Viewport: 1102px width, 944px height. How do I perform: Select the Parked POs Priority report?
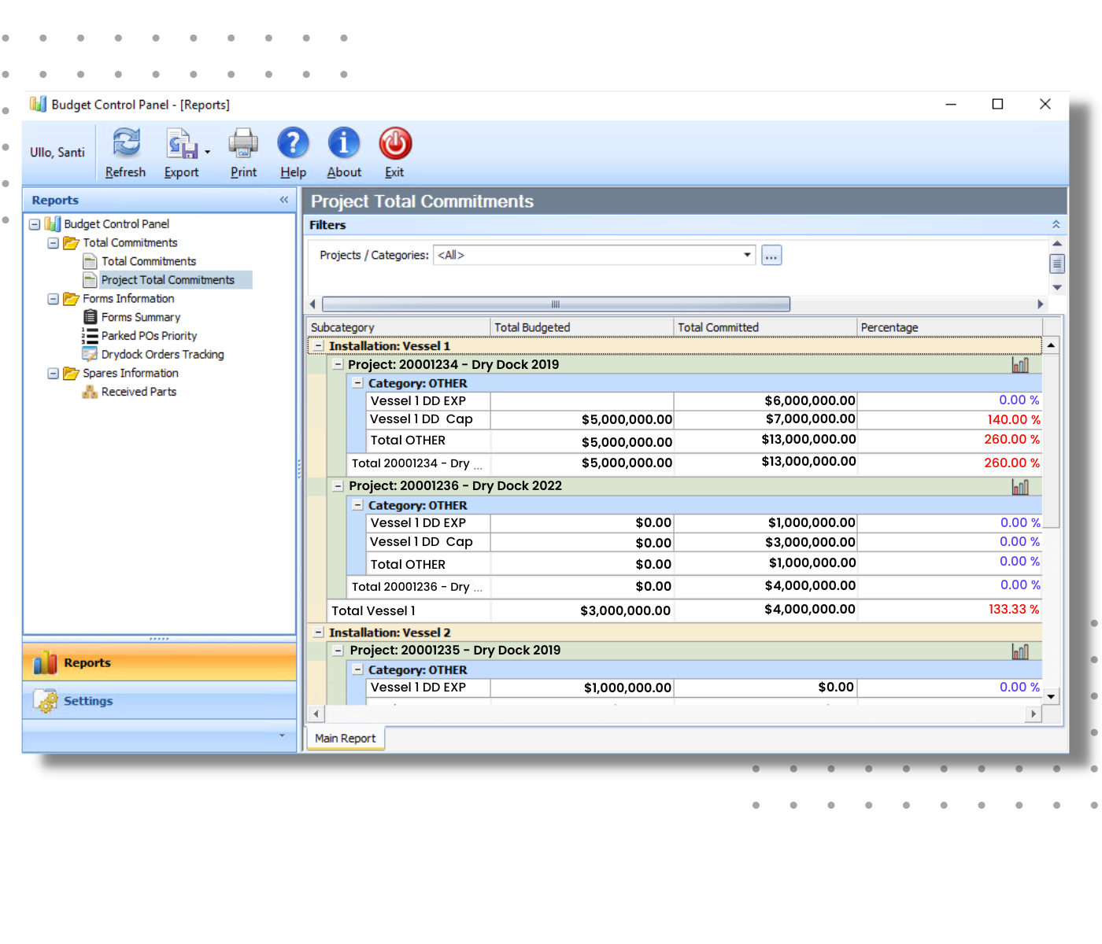click(x=149, y=335)
